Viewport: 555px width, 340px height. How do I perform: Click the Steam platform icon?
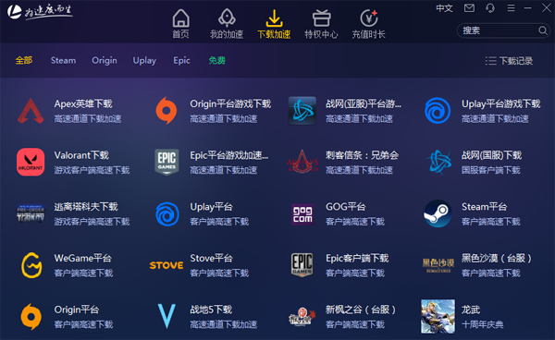(x=438, y=213)
